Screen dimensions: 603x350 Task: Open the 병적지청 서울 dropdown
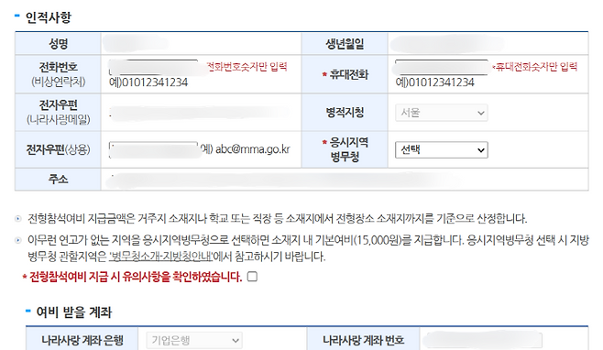coord(442,113)
